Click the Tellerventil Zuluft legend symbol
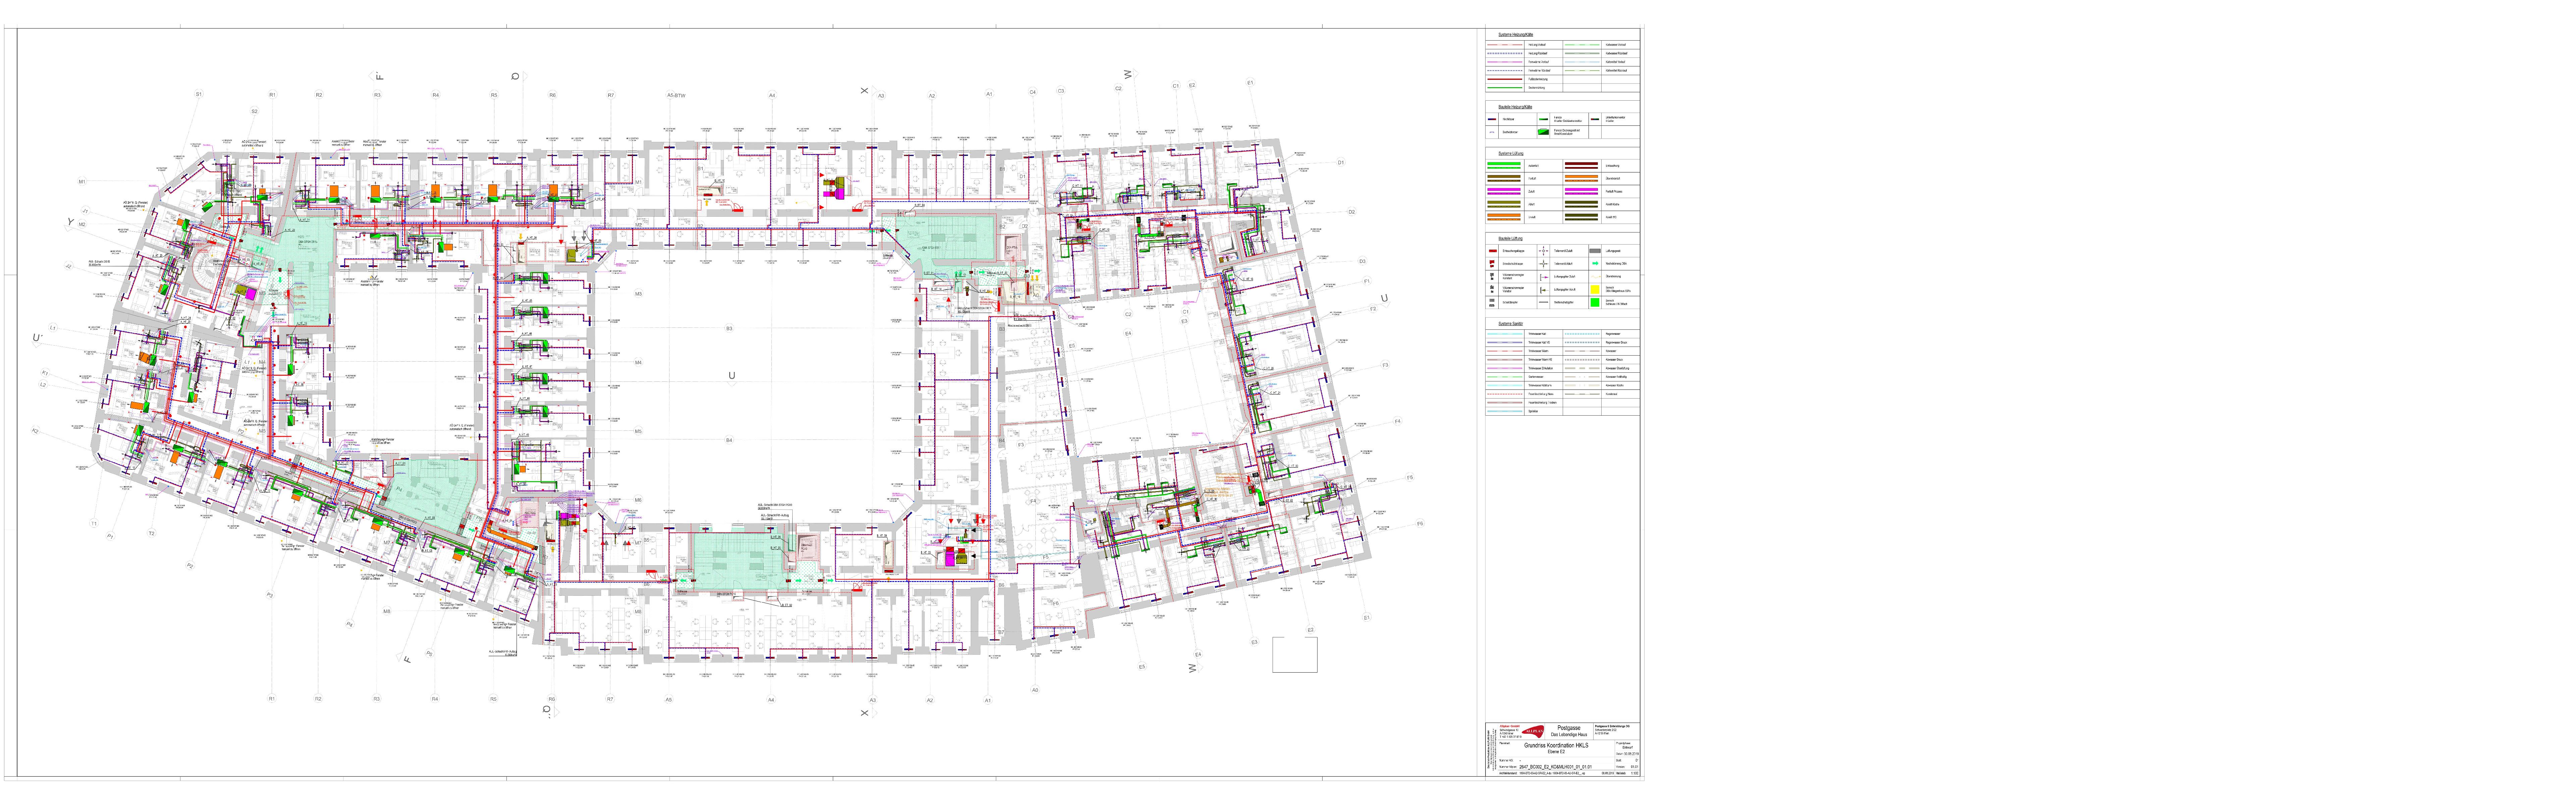 [1544, 251]
